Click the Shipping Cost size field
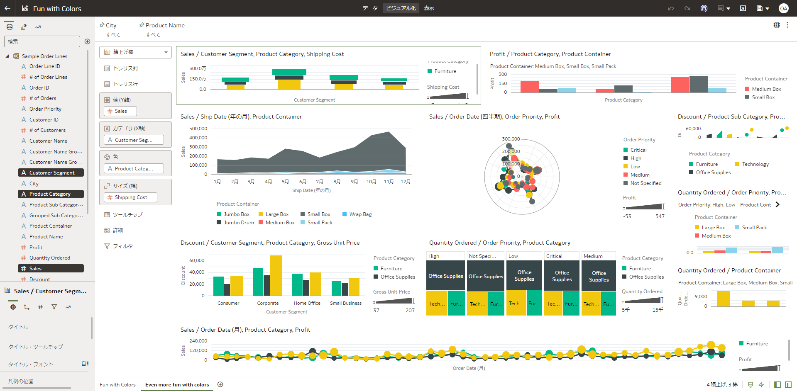 click(x=130, y=197)
